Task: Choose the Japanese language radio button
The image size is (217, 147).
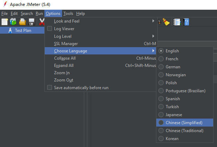Action: pos(161,115)
